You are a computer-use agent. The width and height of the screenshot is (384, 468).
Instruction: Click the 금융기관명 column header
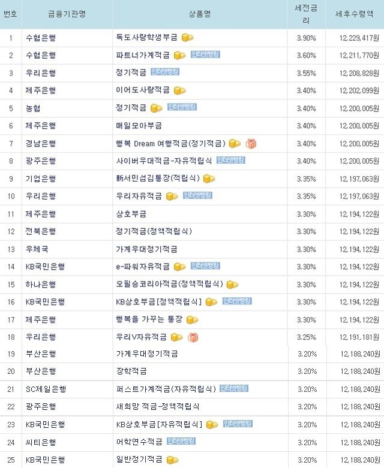pyautogui.click(x=67, y=14)
